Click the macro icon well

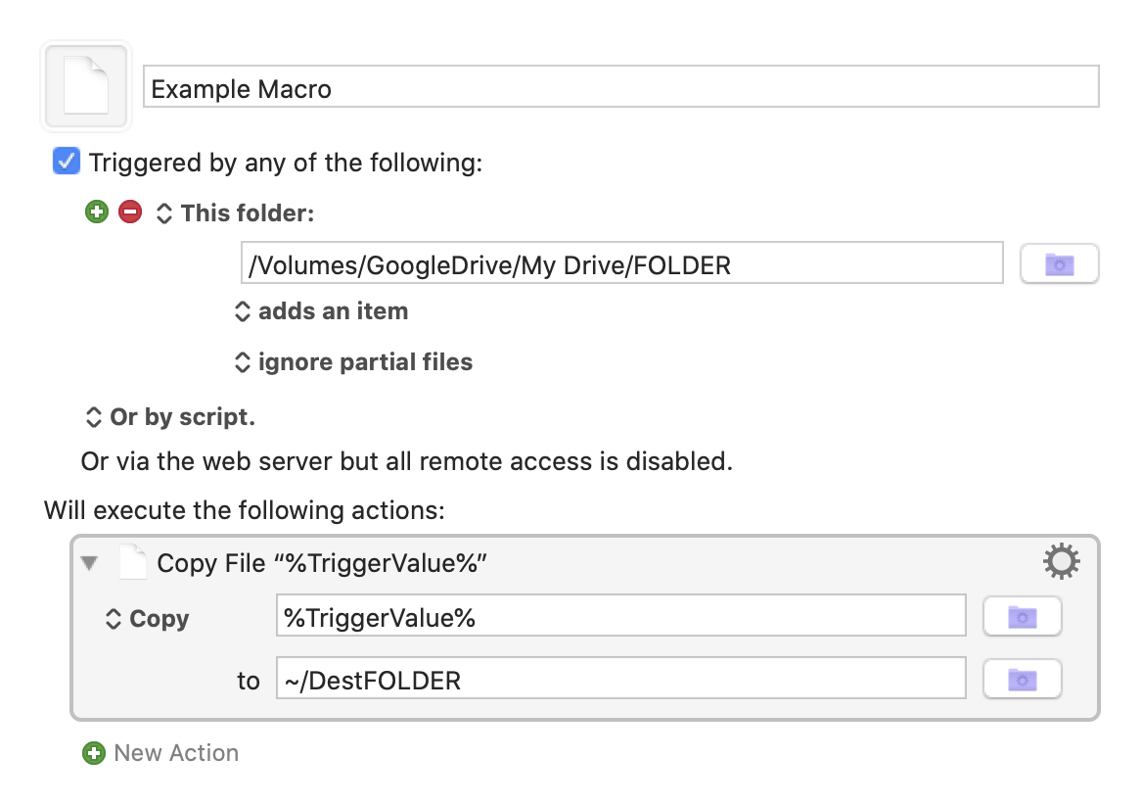click(x=85, y=87)
